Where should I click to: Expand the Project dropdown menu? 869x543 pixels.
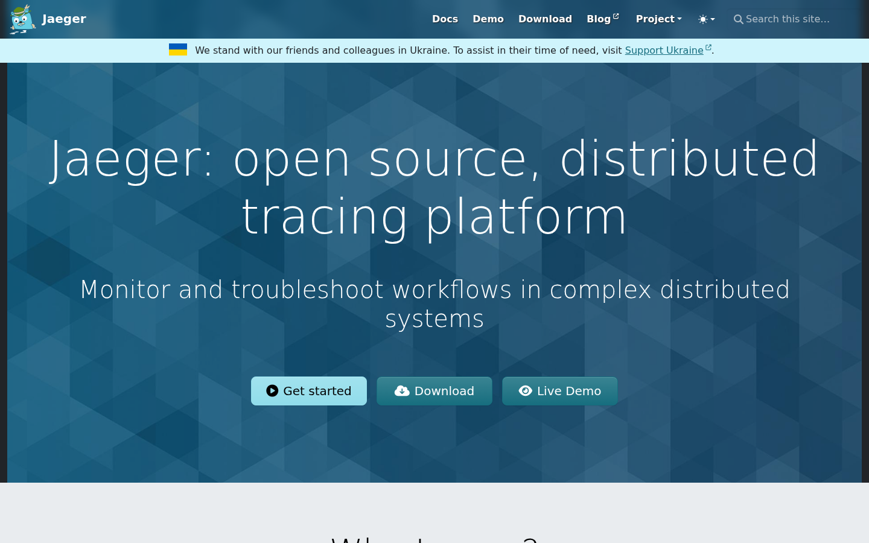click(x=659, y=19)
